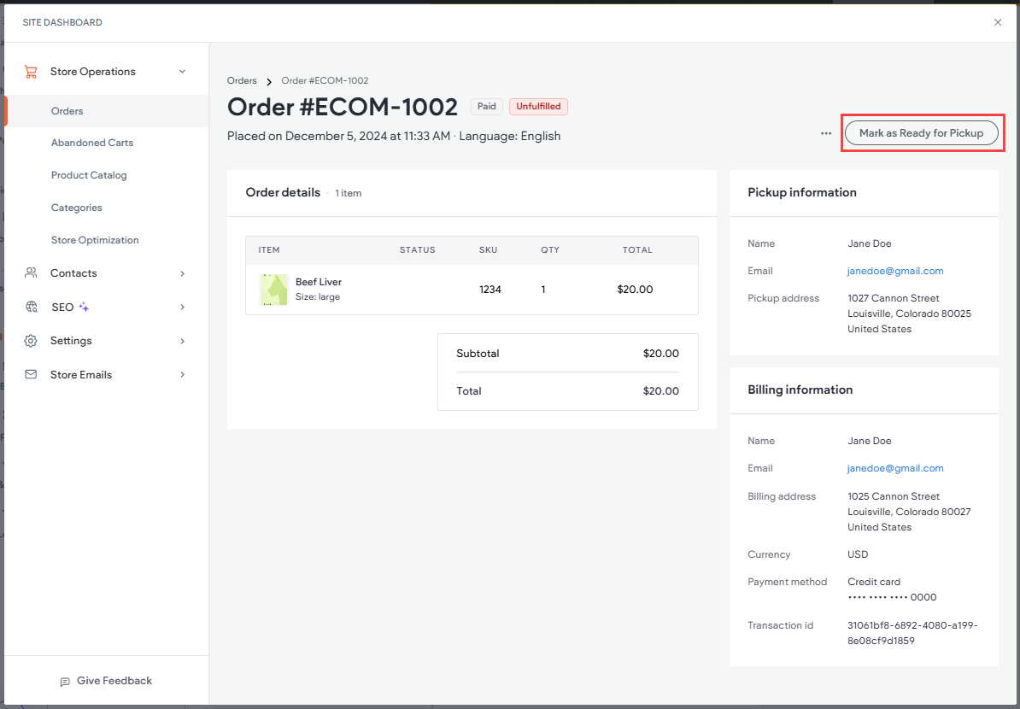Screen dimensions: 1020x709
Task: Collapse the Store Operations section
Action: coord(181,72)
